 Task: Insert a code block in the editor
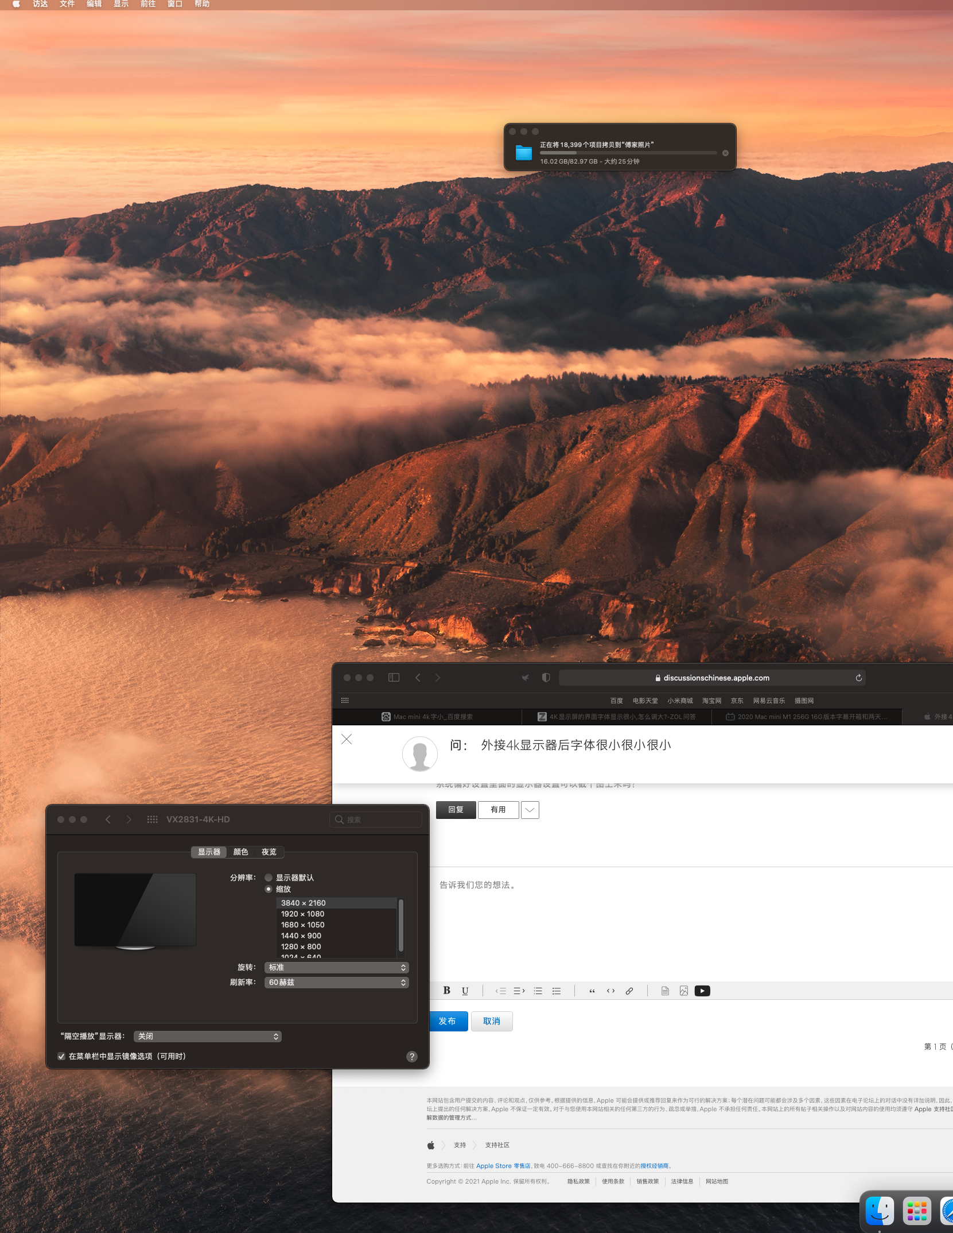pos(610,991)
